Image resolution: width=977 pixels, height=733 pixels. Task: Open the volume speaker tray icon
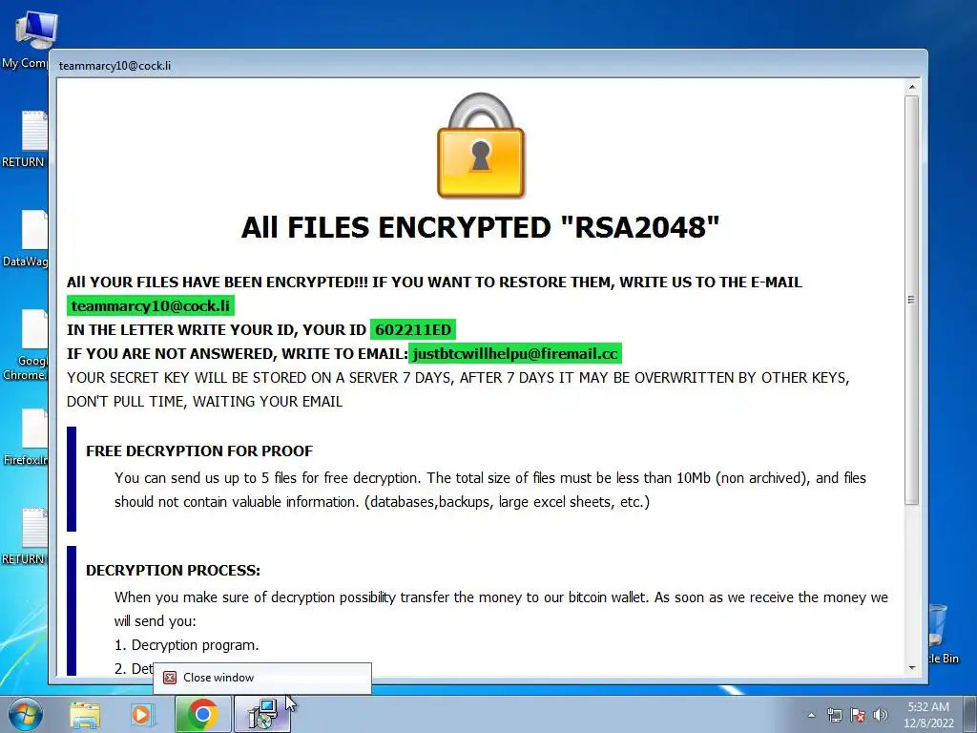(x=880, y=715)
